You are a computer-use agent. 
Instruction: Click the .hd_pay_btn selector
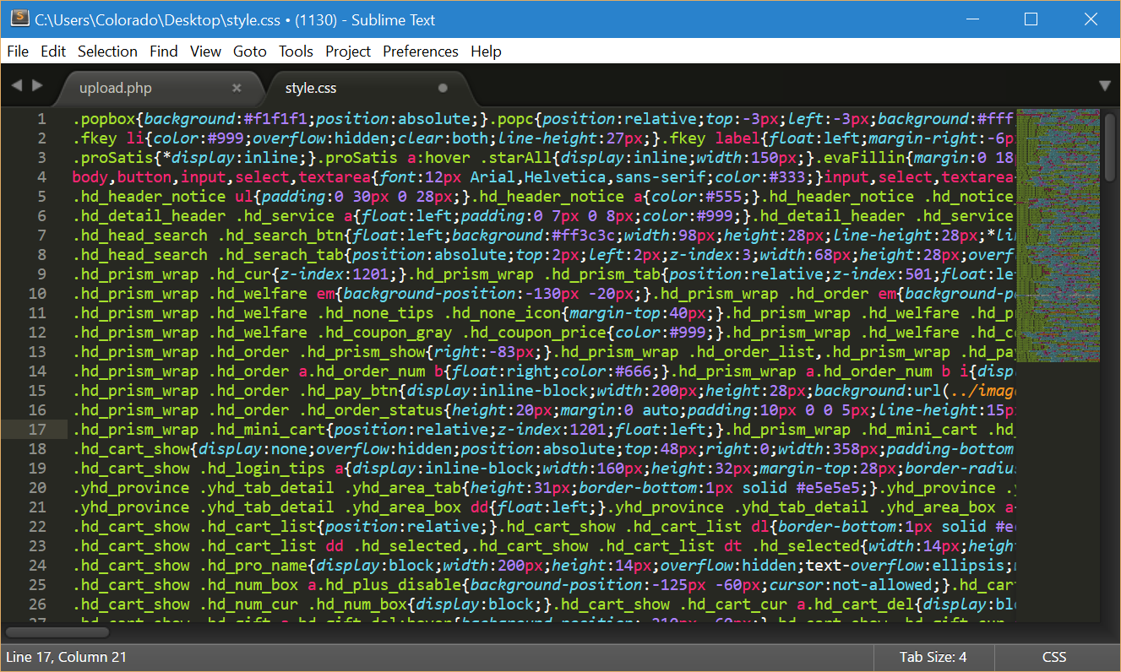348,391
